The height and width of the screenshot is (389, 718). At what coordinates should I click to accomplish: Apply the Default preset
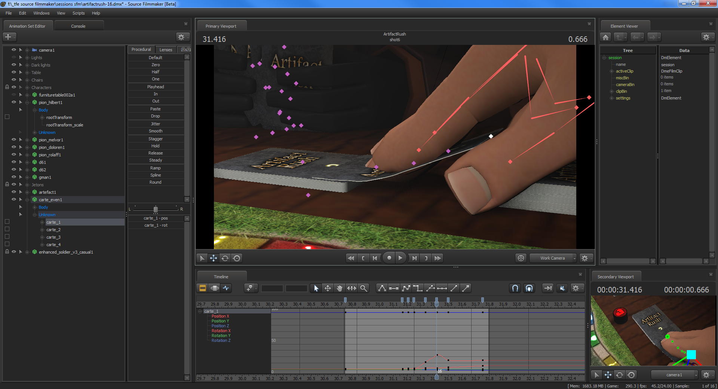click(156, 58)
